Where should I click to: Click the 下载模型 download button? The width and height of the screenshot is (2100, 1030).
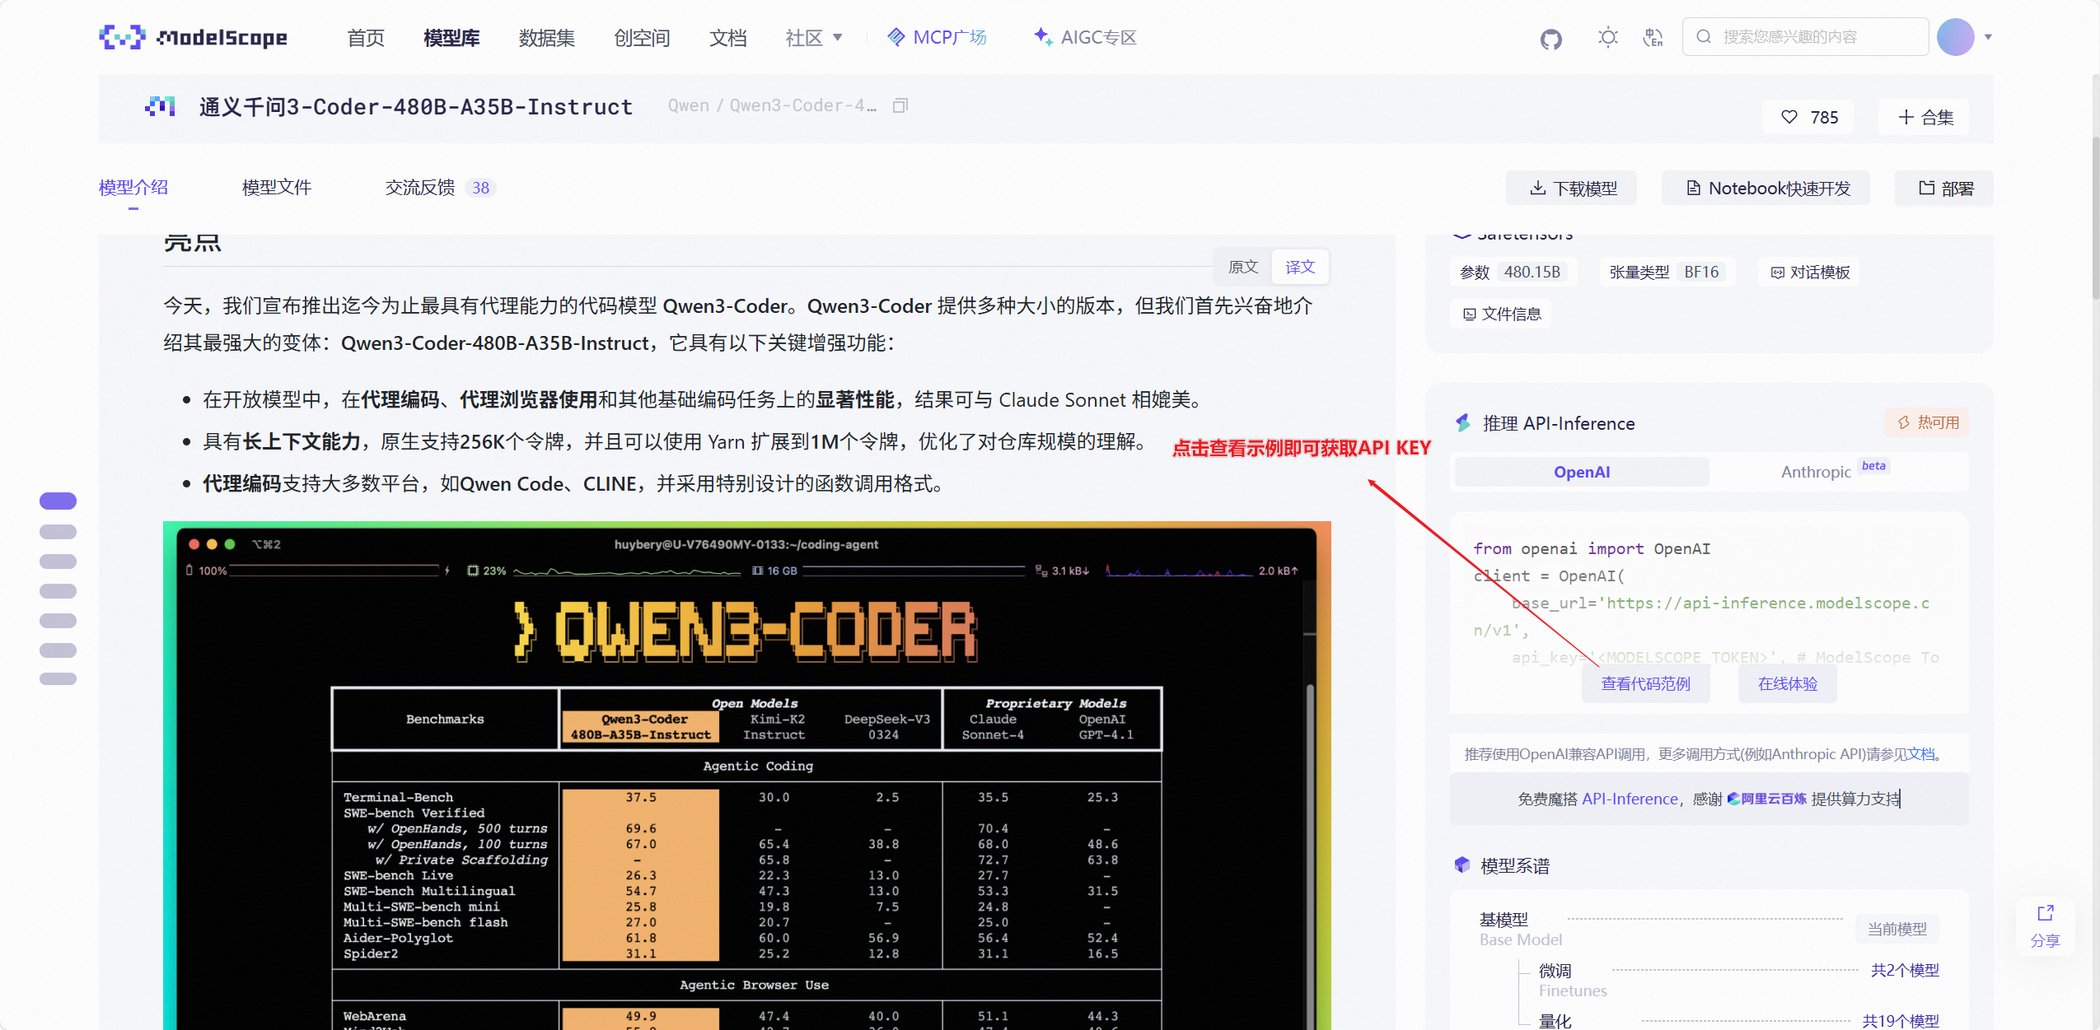coord(1570,188)
